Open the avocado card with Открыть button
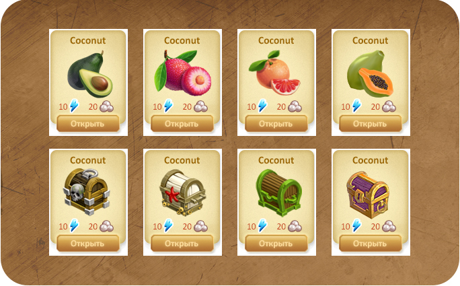The width and height of the screenshot is (460, 286). coord(88,124)
